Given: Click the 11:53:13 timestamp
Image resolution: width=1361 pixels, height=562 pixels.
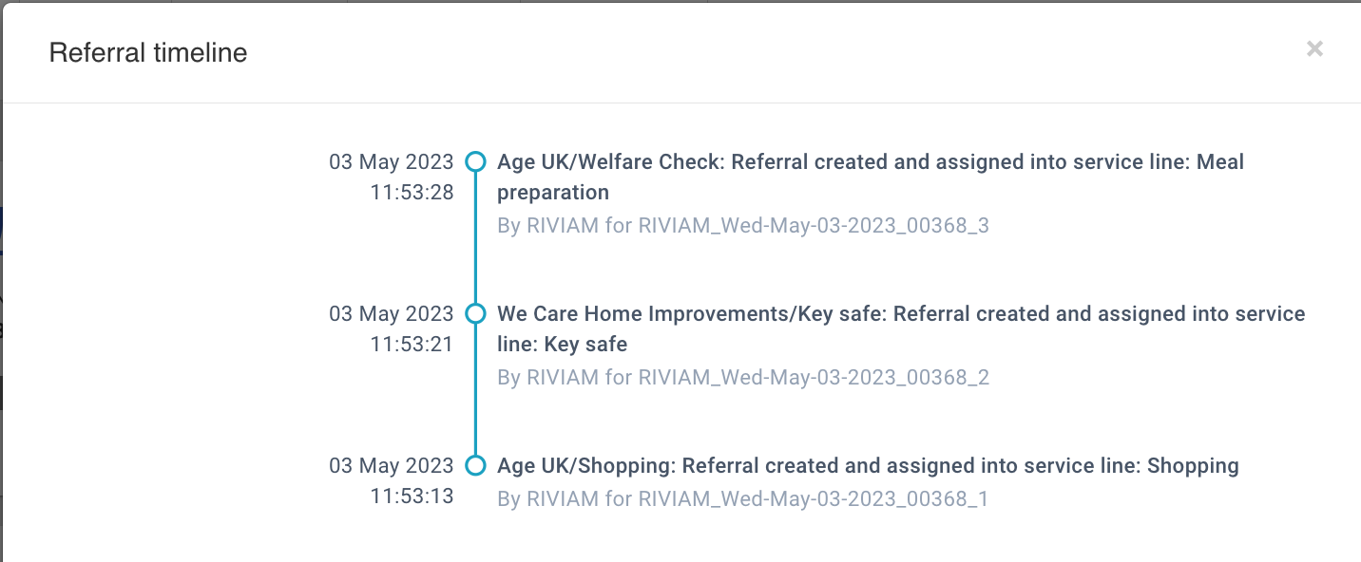Looking at the screenshot, I should tap(412, 496).
